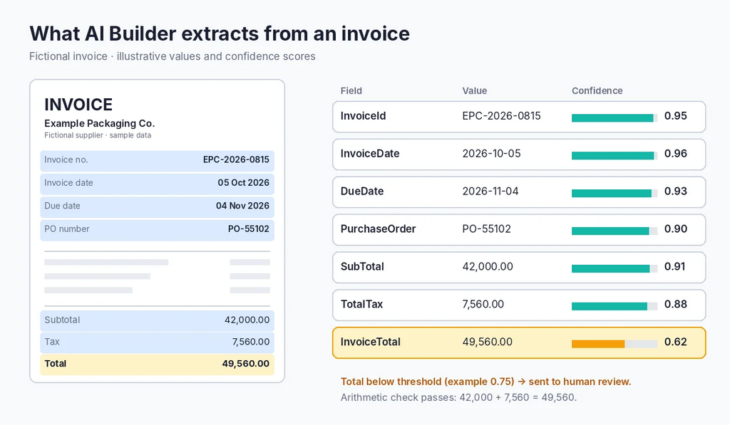The height and width of the screenshot is (425, 730).
Task: Click 'Total below threshold' review note
Action: [485, 382]
